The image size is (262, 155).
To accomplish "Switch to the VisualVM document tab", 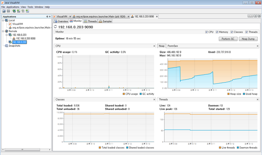I will (62, 16).
